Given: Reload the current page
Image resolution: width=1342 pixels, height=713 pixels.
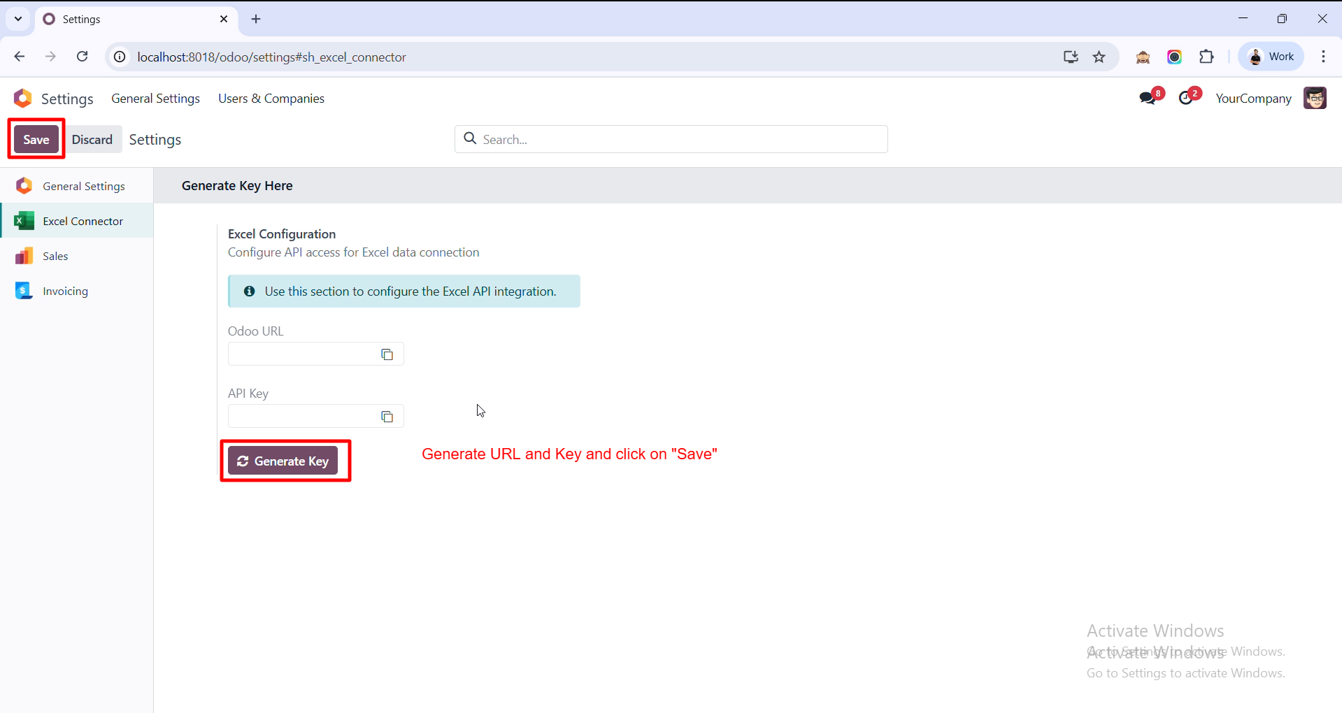Looking at the screenshot, I should [x=83, y=57].
